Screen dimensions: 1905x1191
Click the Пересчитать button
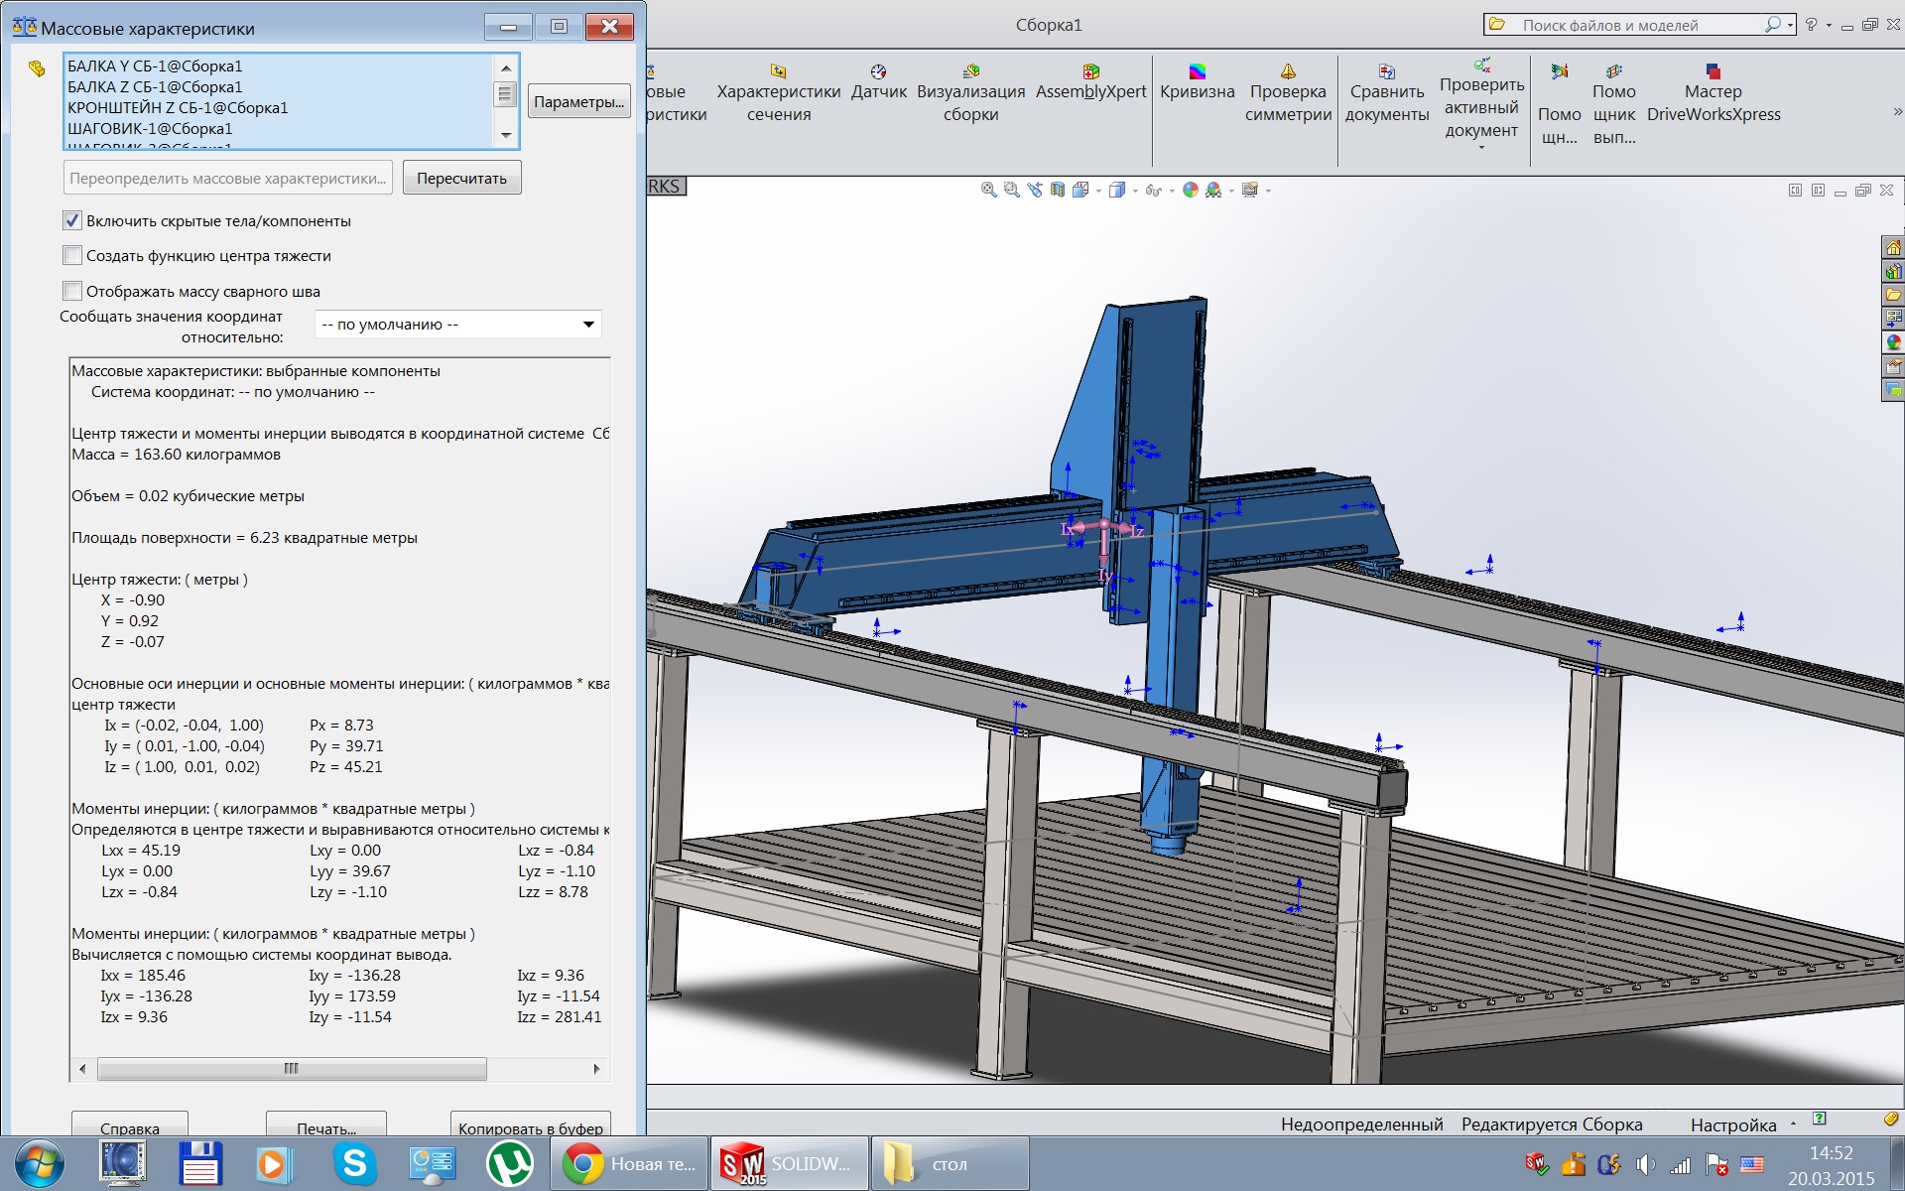[461, 179]
